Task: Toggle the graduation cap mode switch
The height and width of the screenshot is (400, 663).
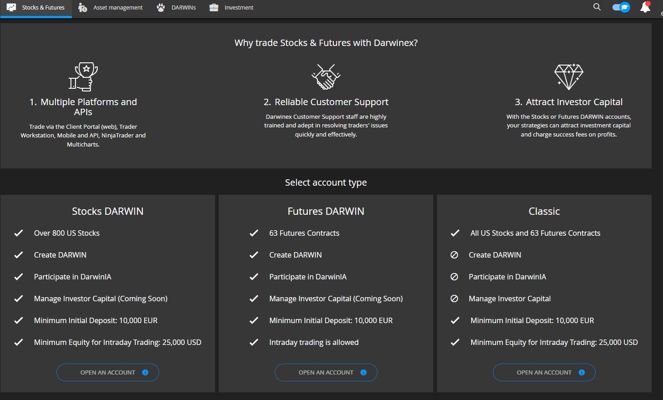Action: point(621,7)
